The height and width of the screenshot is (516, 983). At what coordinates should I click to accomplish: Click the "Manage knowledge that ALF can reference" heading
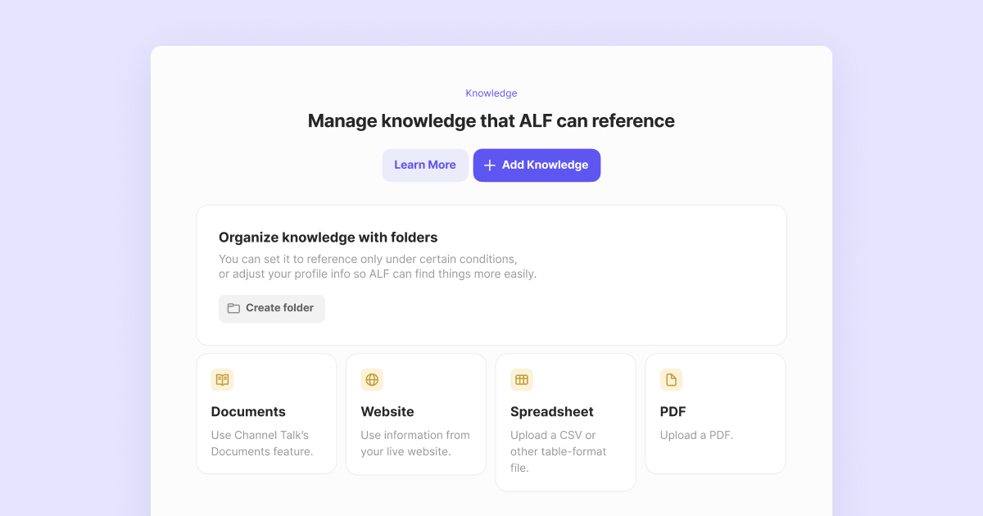click(491, 121)
